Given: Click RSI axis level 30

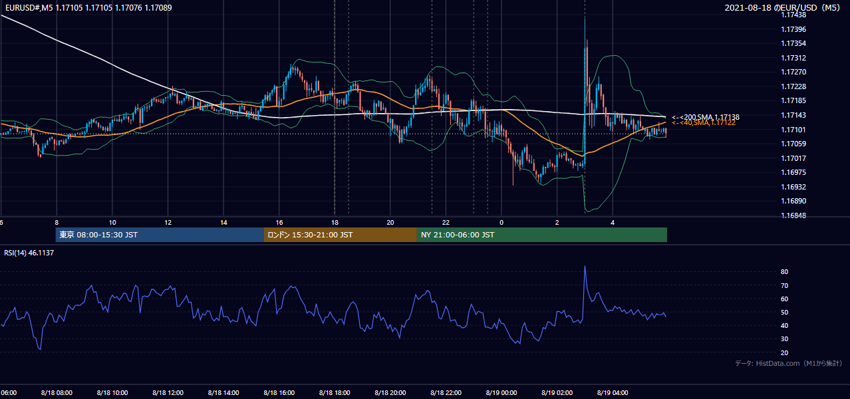Looking at the screenshot, I should [784, 338].
